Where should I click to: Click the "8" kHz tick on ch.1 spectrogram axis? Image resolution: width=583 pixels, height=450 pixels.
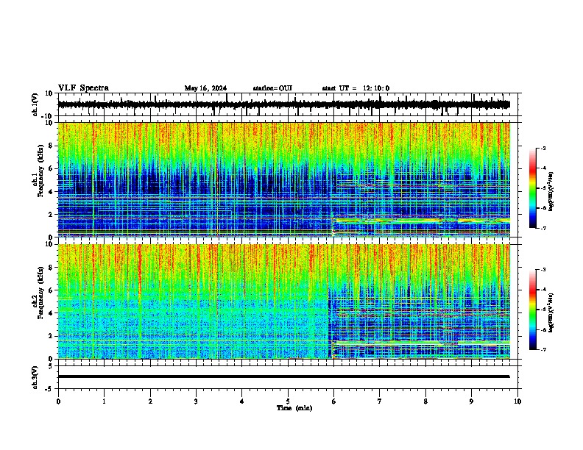(52, 146)
